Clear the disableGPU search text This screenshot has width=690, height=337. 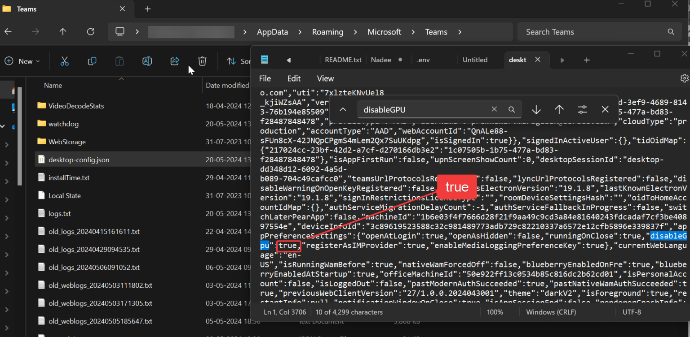(x=494, y=109)
